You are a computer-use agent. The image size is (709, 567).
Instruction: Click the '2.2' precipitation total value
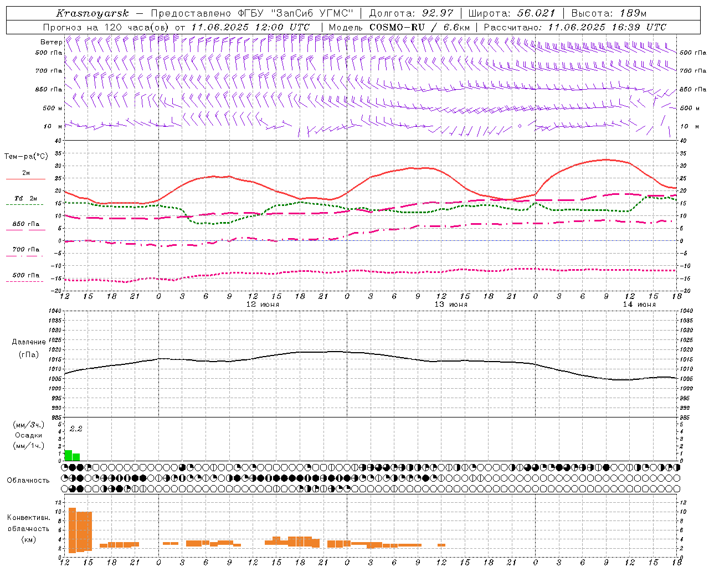point(76,429)
